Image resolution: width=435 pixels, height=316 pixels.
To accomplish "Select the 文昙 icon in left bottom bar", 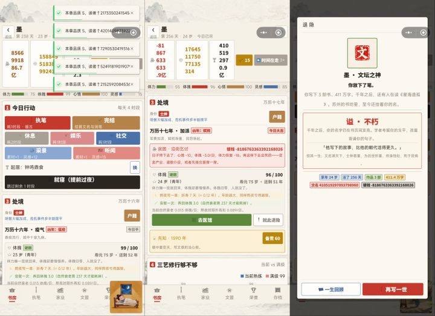I will click(85, 294).
